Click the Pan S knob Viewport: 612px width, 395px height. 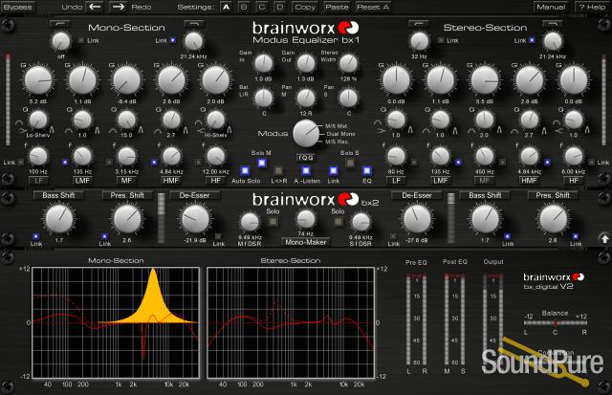348,99
